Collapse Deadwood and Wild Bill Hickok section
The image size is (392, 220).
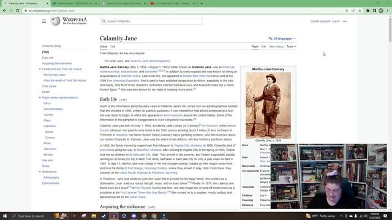(40, 69)
